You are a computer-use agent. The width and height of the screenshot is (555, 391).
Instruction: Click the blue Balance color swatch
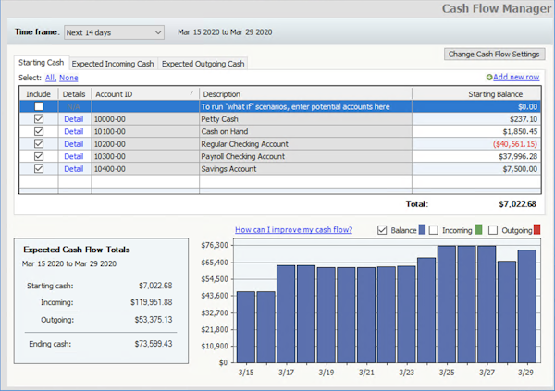pyautogui.click(x=420, y=230)
